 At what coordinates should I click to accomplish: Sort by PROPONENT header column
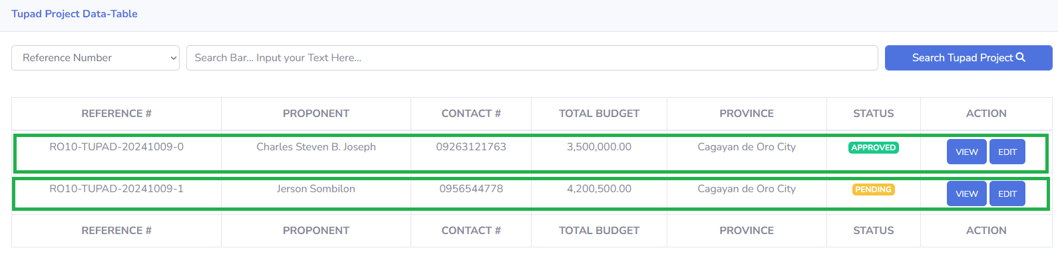tap(316, 114)
